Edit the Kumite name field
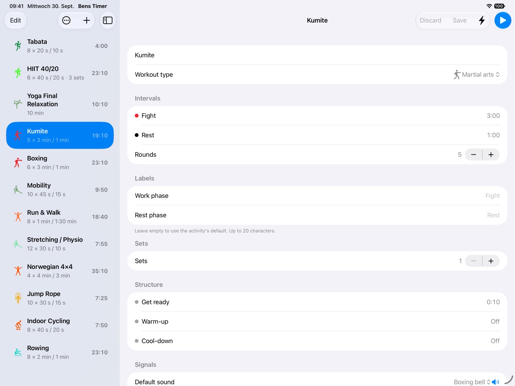The height and width of the screenshot is (386, 515). (x=317, y=55)
